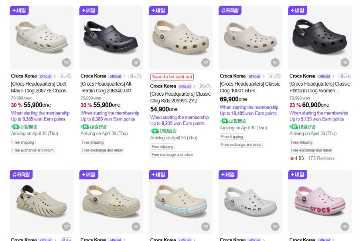
Task: Open the Duet Max II Clog 208776 product title
Action: click(x=40, y=86)
